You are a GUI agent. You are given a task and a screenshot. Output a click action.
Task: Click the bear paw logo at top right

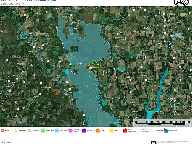click(181, 3)
